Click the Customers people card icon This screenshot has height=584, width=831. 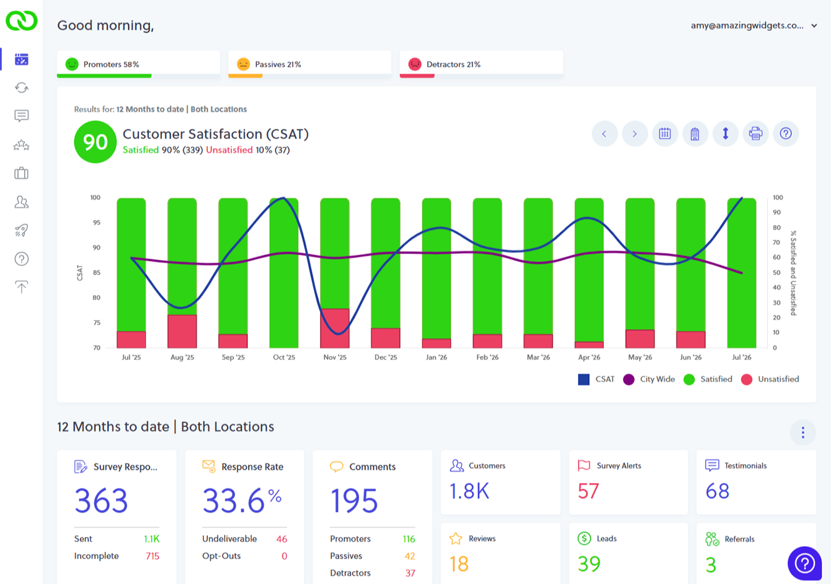point(457,466)
